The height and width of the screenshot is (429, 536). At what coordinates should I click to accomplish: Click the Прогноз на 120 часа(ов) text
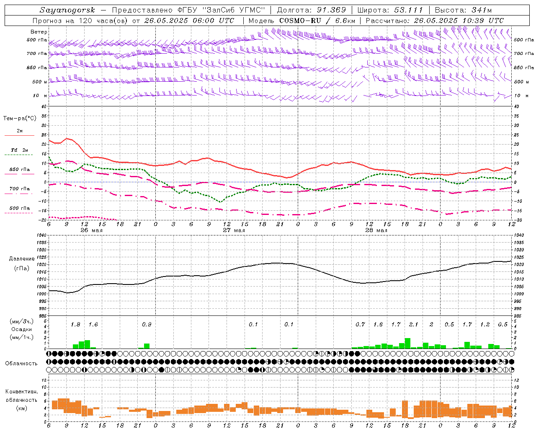[80, 21]
